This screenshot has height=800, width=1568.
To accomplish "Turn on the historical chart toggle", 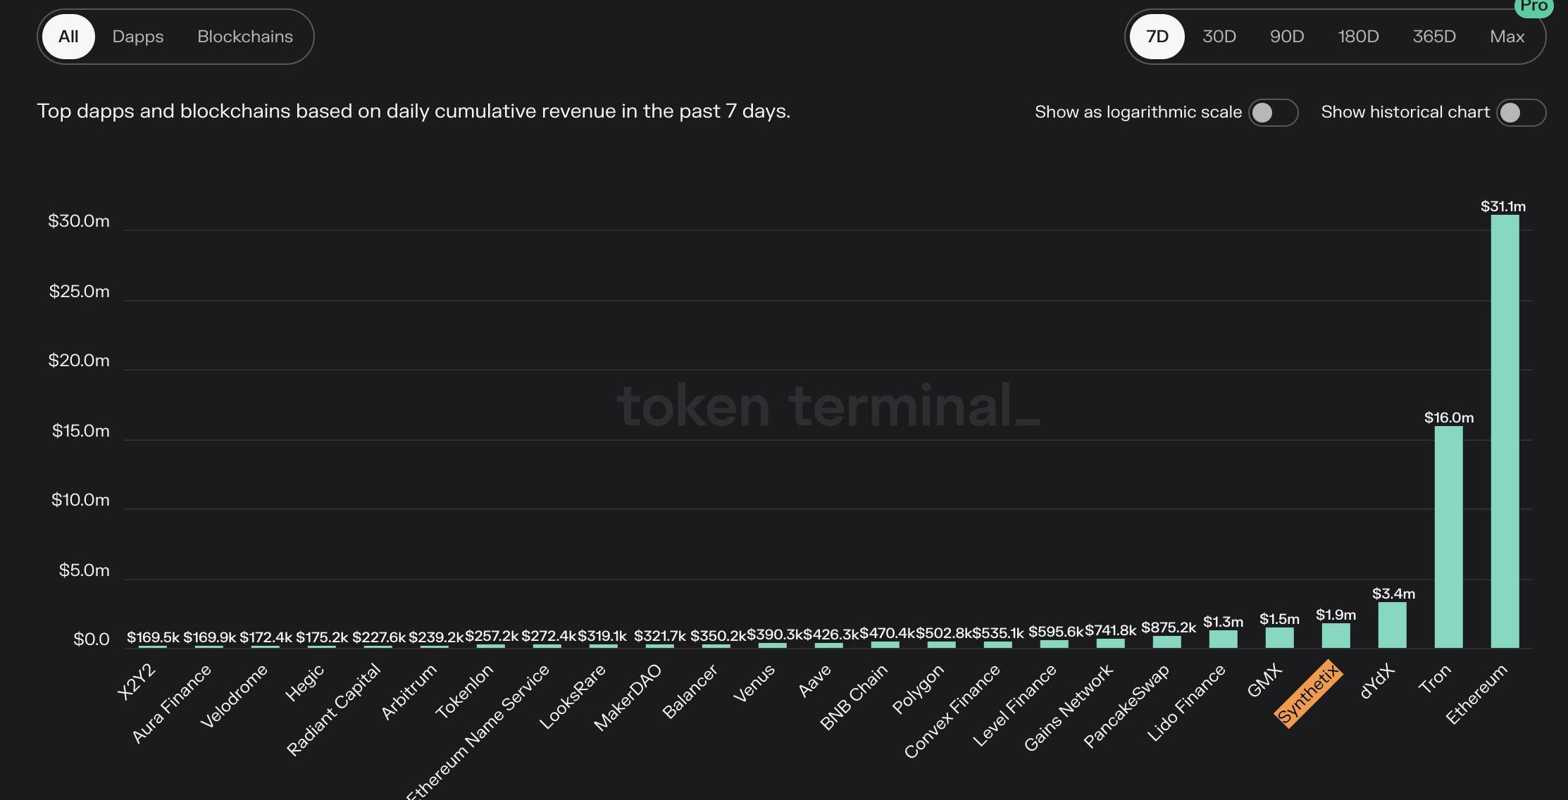I will [1521, 113].
